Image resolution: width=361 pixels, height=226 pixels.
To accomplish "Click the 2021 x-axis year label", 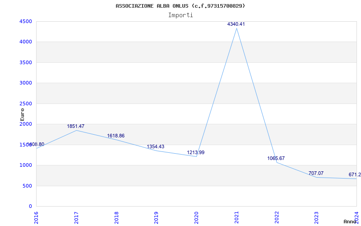I will 236,217.
